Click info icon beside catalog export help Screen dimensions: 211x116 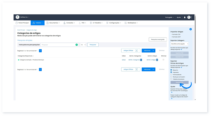171,92
